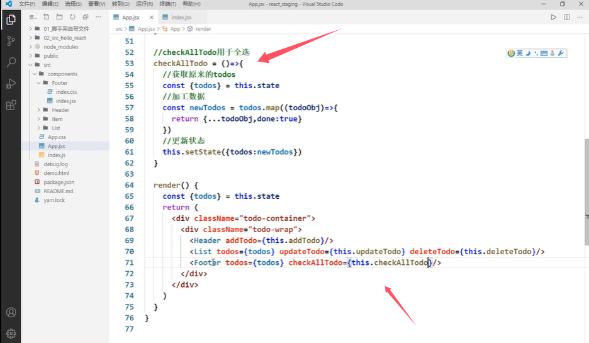Toggle IME English language mode
This screenshot has height=343, width=589.
pyautogui.click(x=520, y=53)
